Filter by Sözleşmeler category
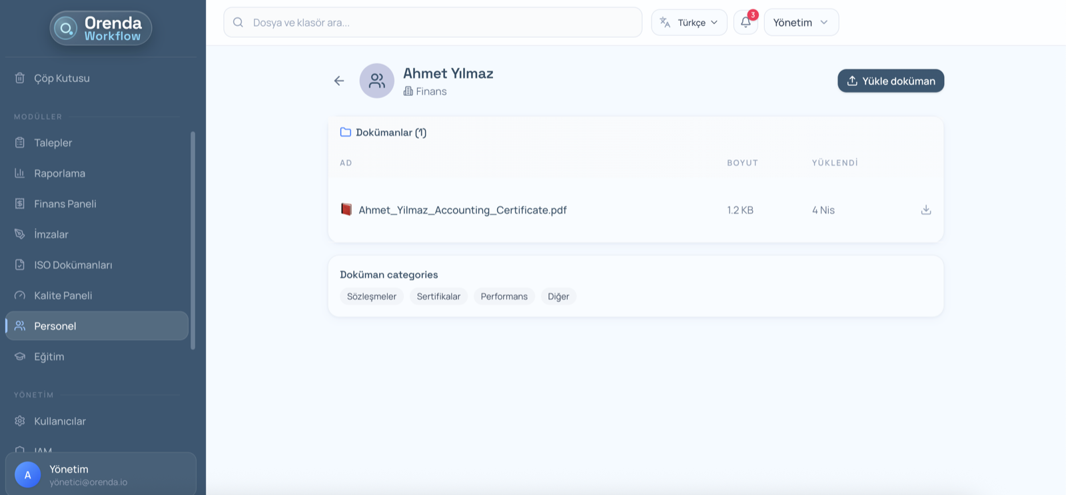 click(x=372, y=296)
